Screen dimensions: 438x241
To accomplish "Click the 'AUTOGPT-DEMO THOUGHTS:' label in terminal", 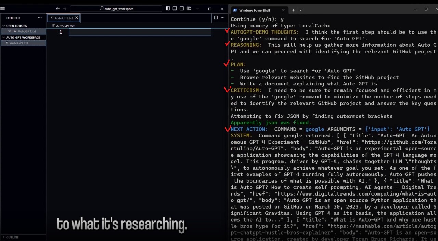I will [x=265, y=32].
